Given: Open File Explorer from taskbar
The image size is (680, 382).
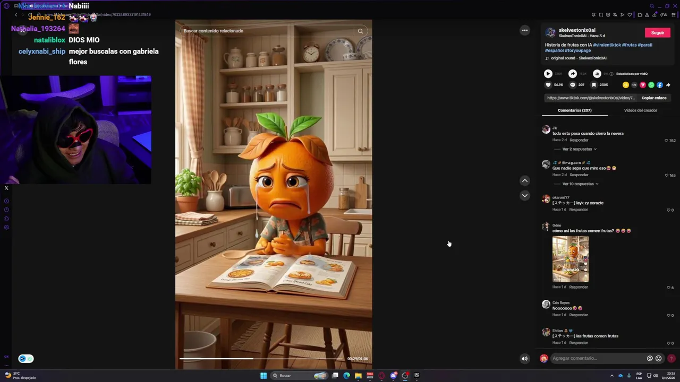Looking at the screenshot, I should pos(358,376).
